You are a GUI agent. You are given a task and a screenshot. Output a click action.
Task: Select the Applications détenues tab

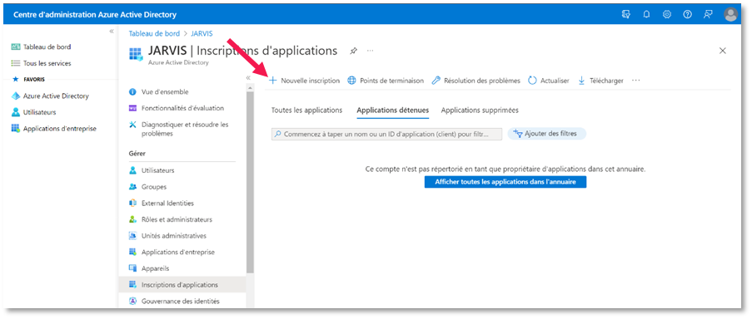tap(393, 110)
